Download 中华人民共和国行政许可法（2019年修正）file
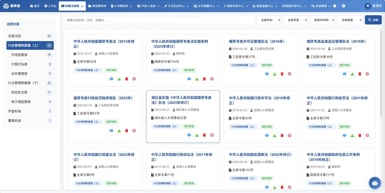 click(x=274, y=136)
